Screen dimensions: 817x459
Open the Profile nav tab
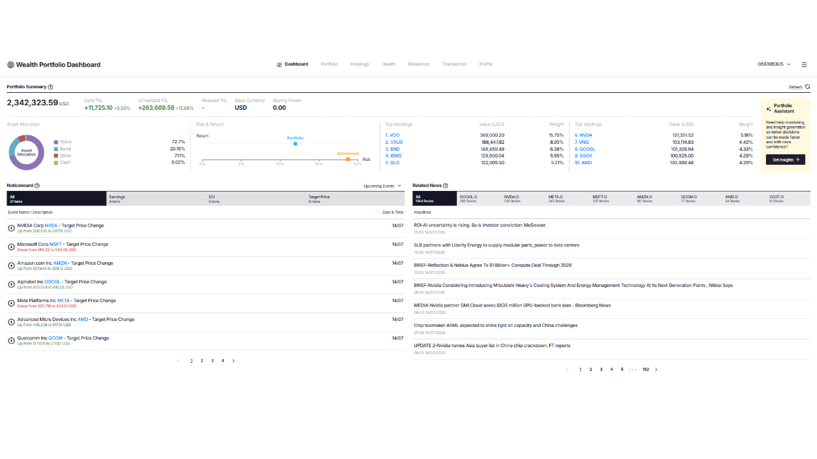coord(486,64)
